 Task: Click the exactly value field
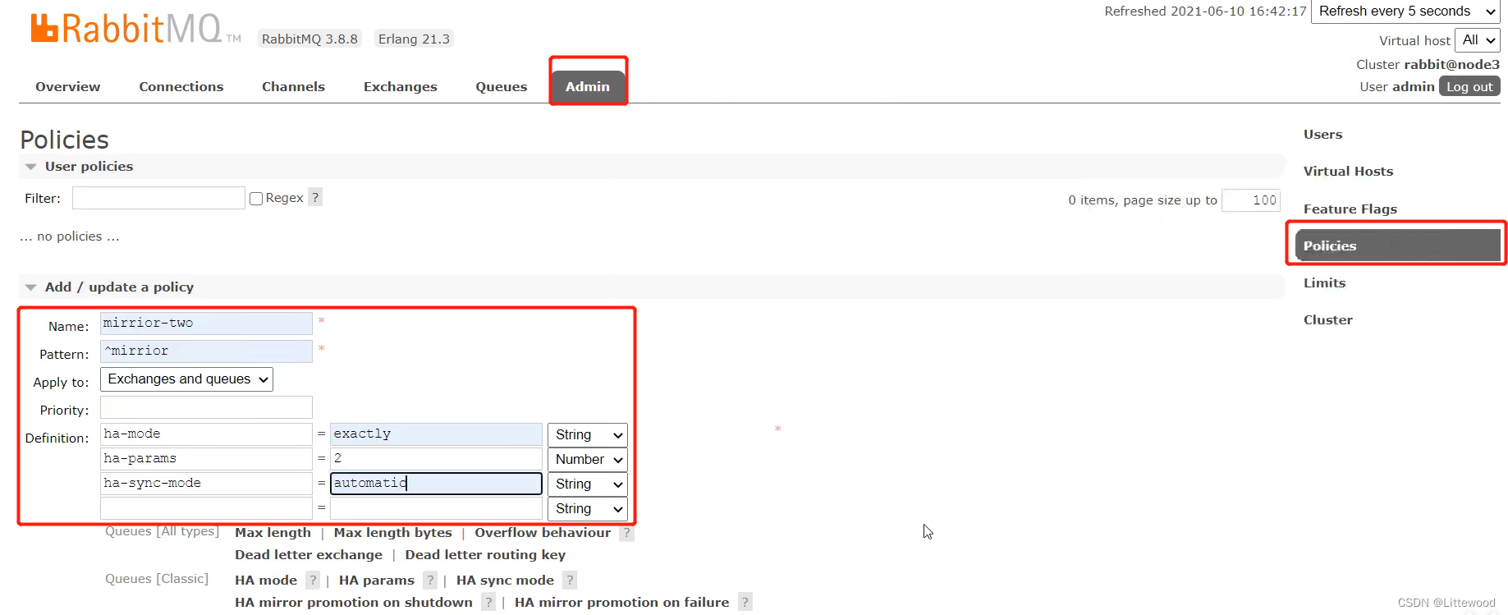(436, 434)
